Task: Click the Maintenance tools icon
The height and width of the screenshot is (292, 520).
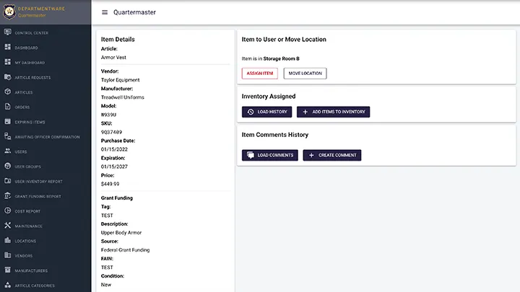Action: 8,226
